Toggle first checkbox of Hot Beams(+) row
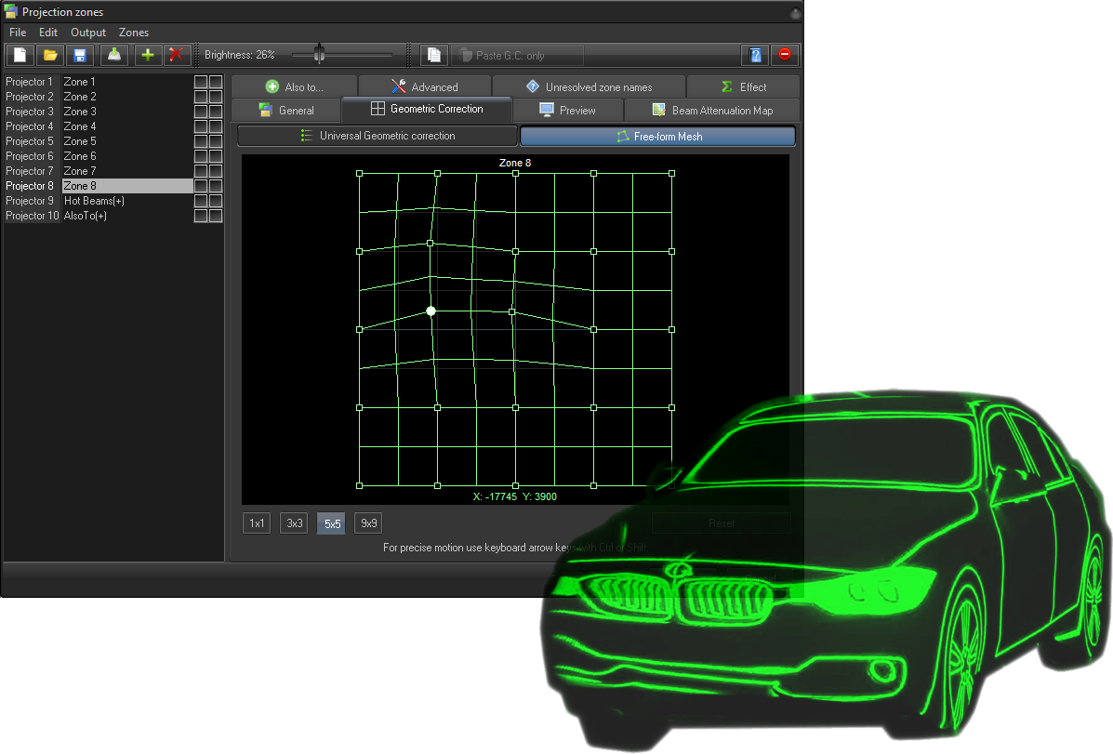The height and width of the screenshot is (754, 1113). (201, 201)
